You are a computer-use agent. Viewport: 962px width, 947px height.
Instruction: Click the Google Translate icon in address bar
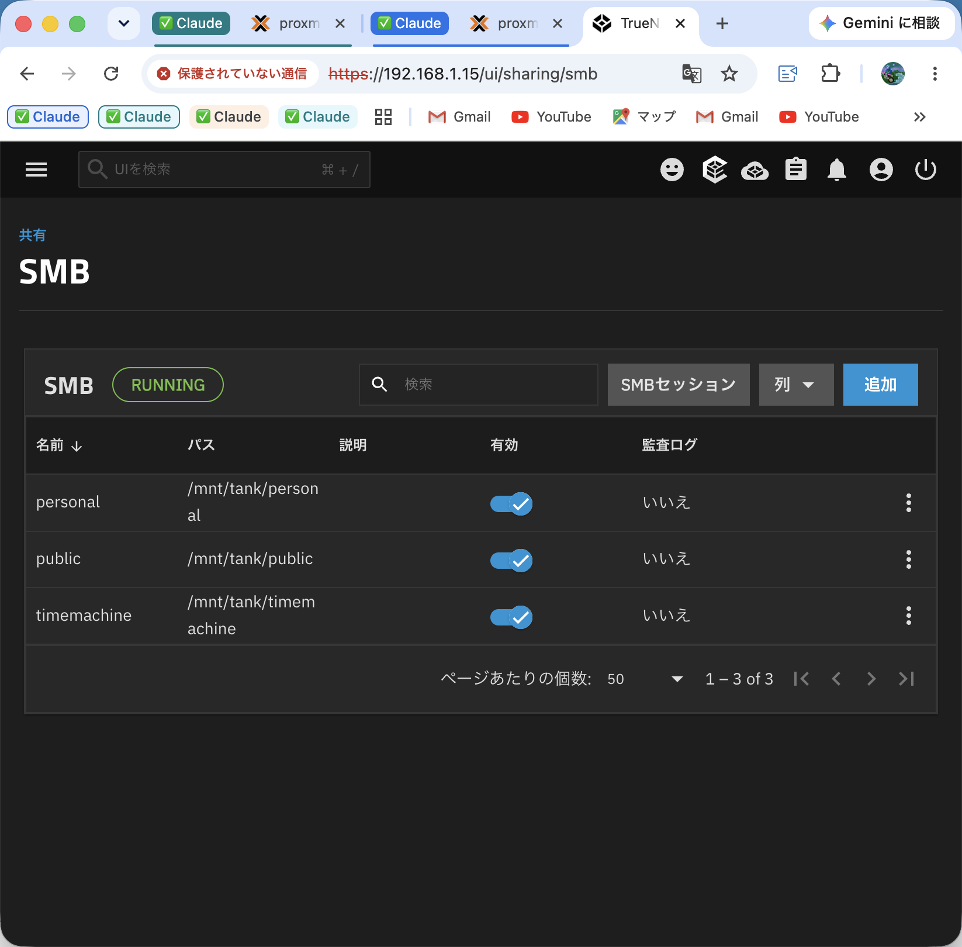(692, 74)
